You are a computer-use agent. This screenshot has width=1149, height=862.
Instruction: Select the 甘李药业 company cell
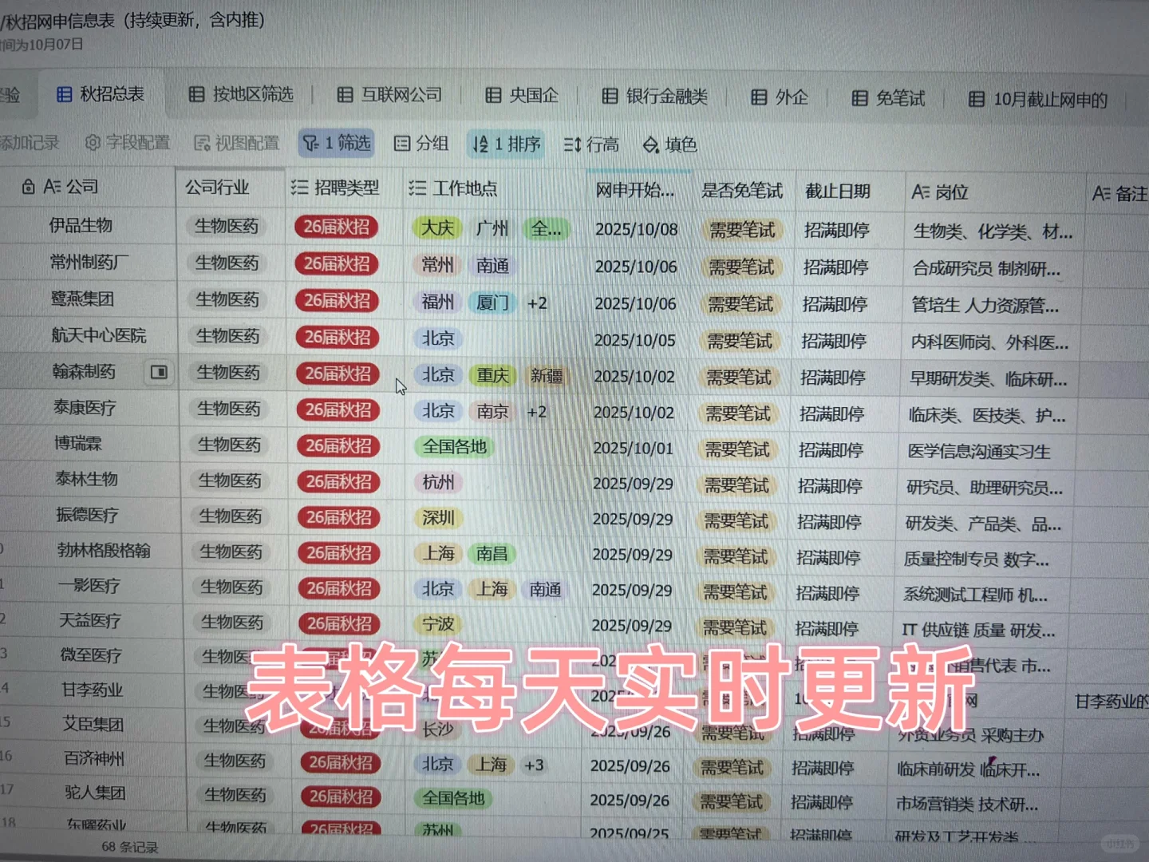tap(93, 690)
